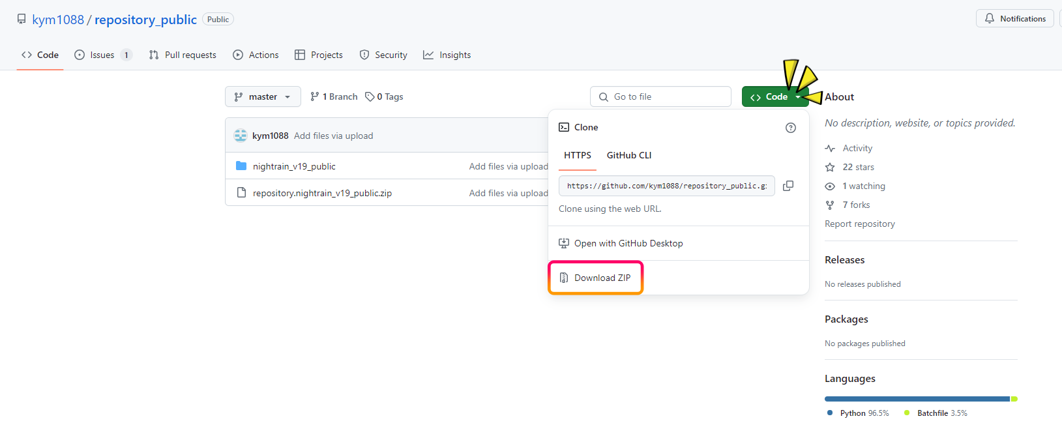Screen dimensions: 1062x440
Task: Open the nightrain_v19_public folder
Action: [x=294, y=166]
